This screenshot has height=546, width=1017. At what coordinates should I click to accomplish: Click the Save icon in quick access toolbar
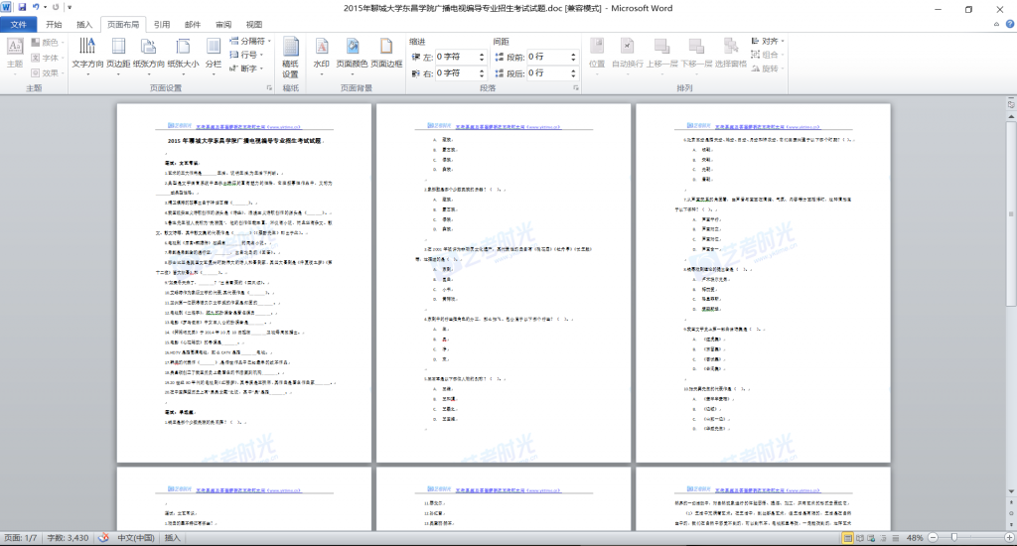click(23, 8)
